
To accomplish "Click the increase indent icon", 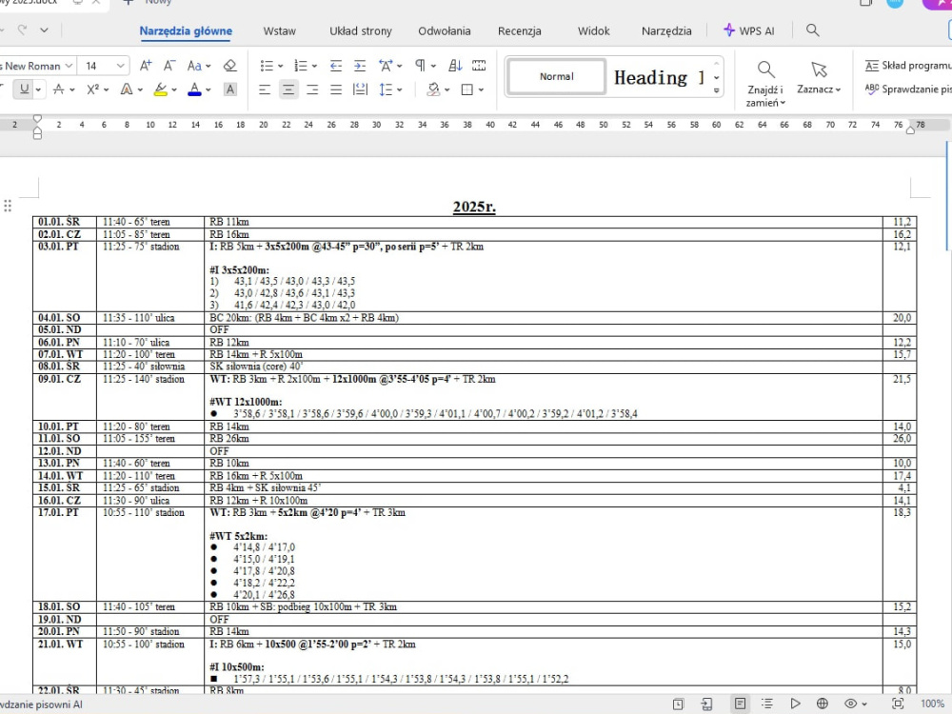I will pos(360,66).
